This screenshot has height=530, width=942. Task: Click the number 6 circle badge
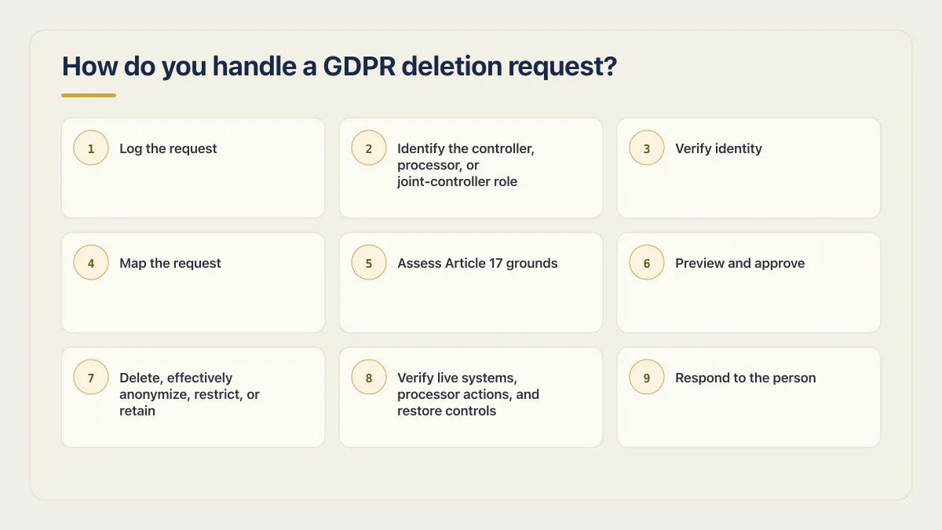point(647,262)
